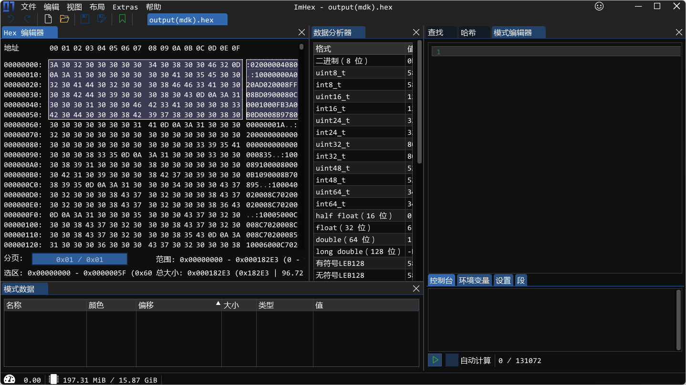The width and height of the screenshot is (686, 385).
Task: Sort by the 大小 column header
Action: 239,305
